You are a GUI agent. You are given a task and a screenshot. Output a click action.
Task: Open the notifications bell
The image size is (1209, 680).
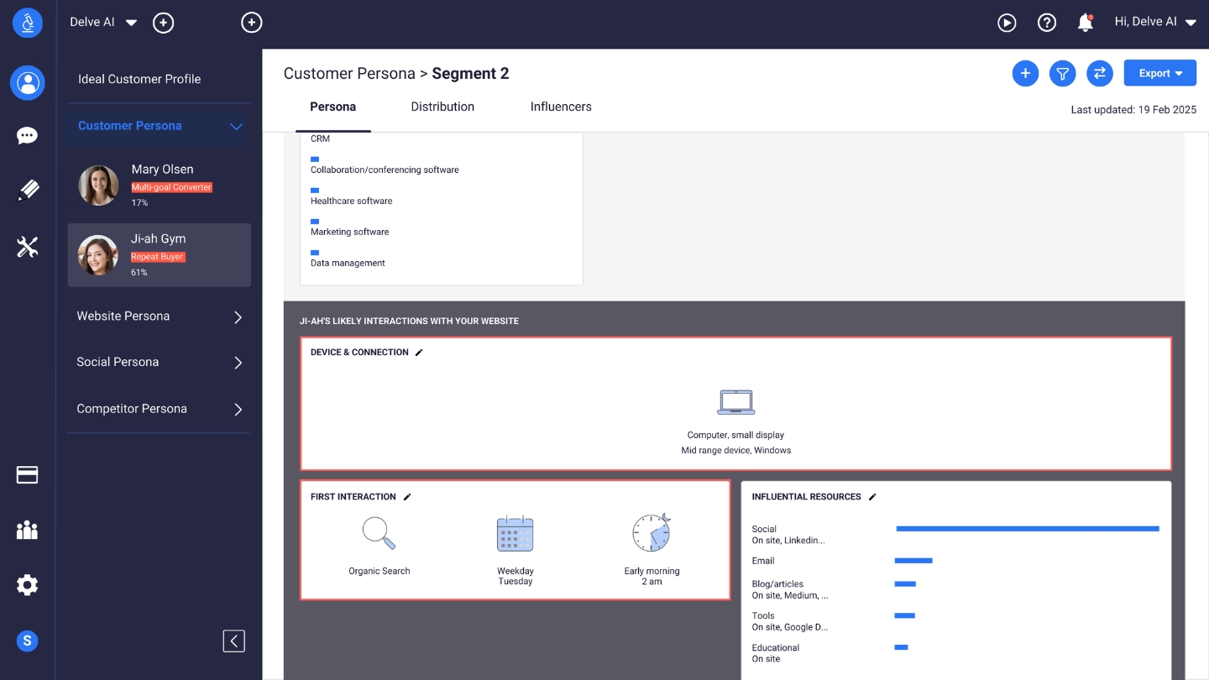[1085, 23]
